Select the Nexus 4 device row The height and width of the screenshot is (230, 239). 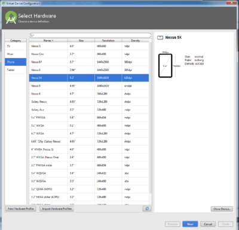89,94
